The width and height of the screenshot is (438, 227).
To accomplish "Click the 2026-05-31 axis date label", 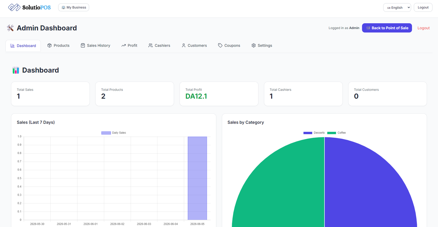I will click(64, 224).
